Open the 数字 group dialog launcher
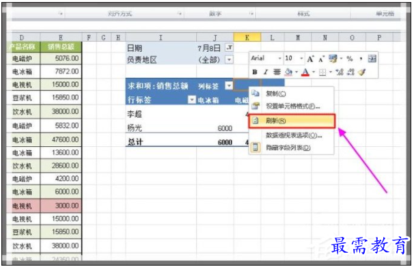This screenshot has width=414, height=267. click(x=251, y=14)
